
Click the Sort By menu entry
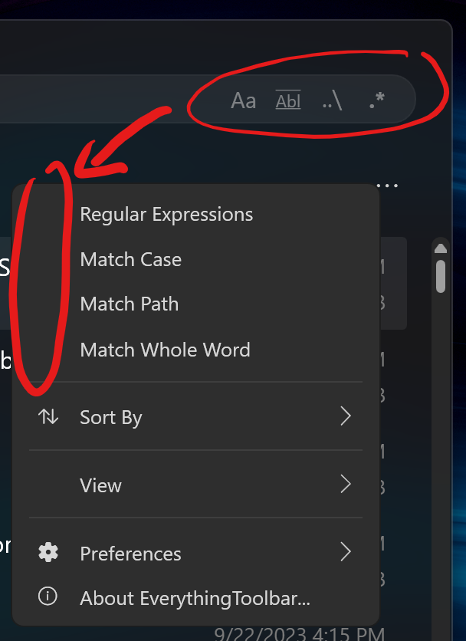point(110,416)
